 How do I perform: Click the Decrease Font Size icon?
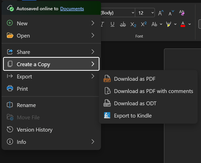pyautogui.click(x=171, y=13)
